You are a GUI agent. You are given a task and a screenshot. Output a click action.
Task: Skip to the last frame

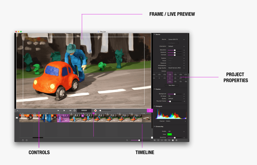point(70,110)
